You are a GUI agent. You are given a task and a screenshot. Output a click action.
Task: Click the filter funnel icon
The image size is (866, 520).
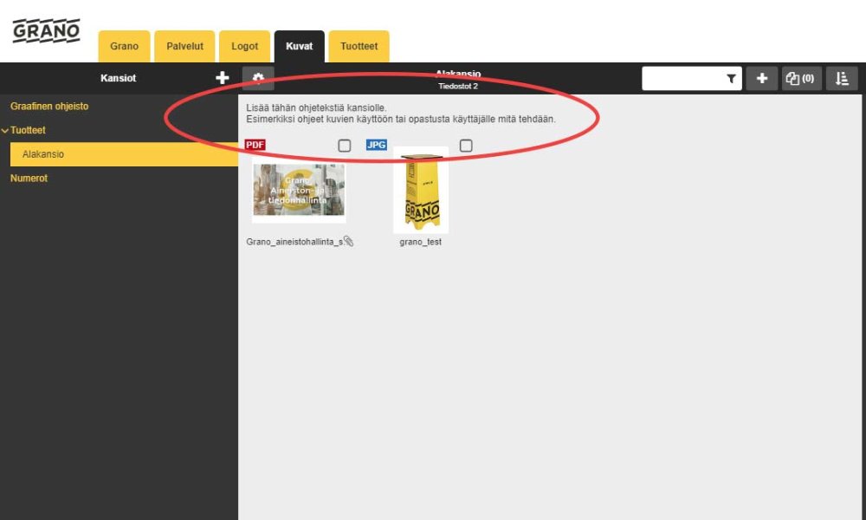pos(731,79)
